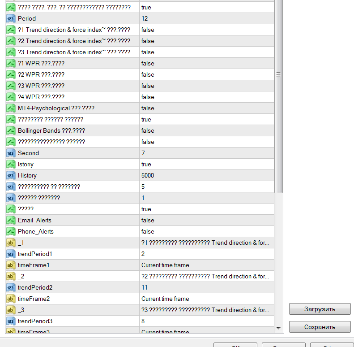Select the Bollinger Bands parameter name
This screenshot has width=354, height=347.
coord(51,130)
